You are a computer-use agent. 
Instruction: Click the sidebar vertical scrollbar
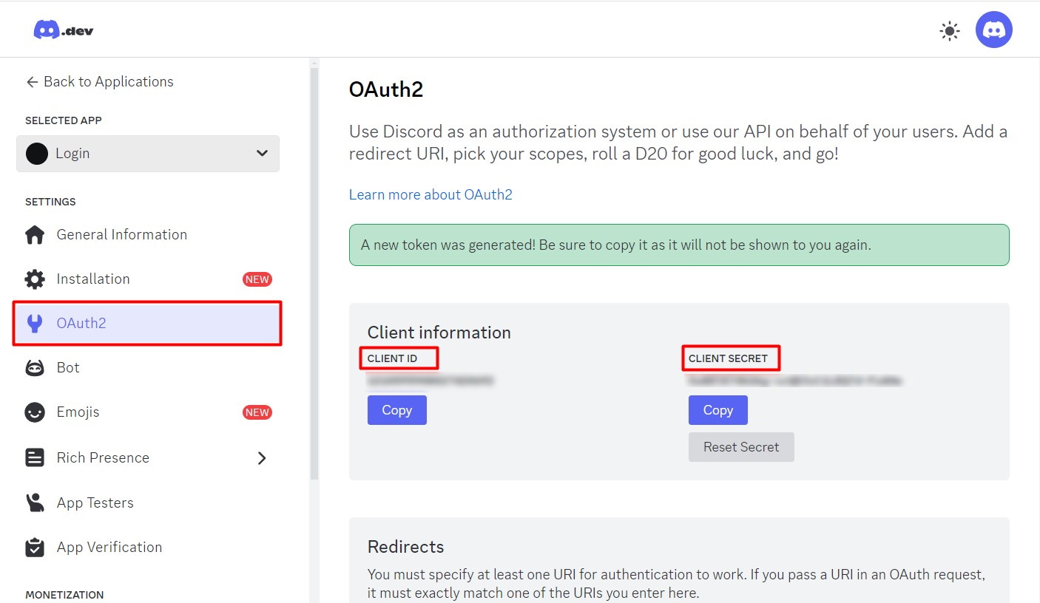(x=314, y=273)
